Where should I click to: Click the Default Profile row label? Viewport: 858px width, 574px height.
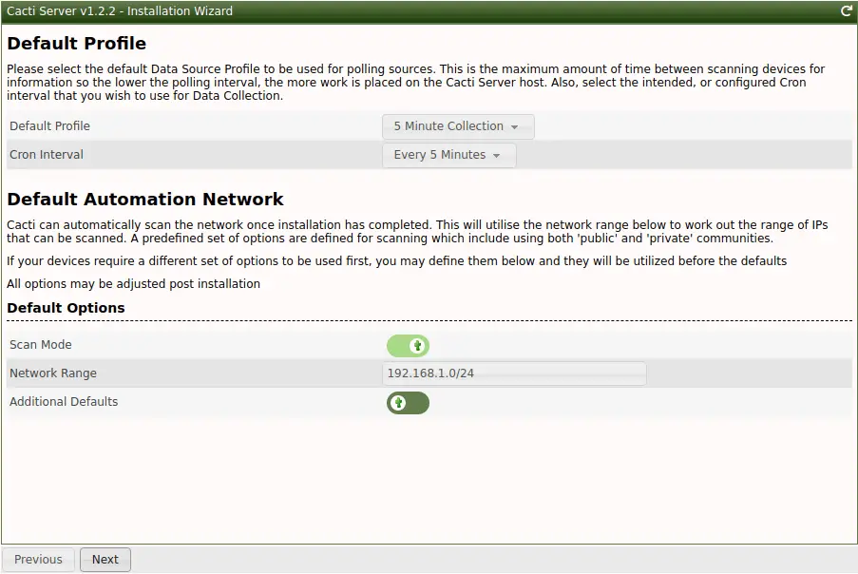click(49, 125)
